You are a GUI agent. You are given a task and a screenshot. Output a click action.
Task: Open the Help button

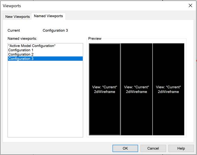[x=181, y=148]
